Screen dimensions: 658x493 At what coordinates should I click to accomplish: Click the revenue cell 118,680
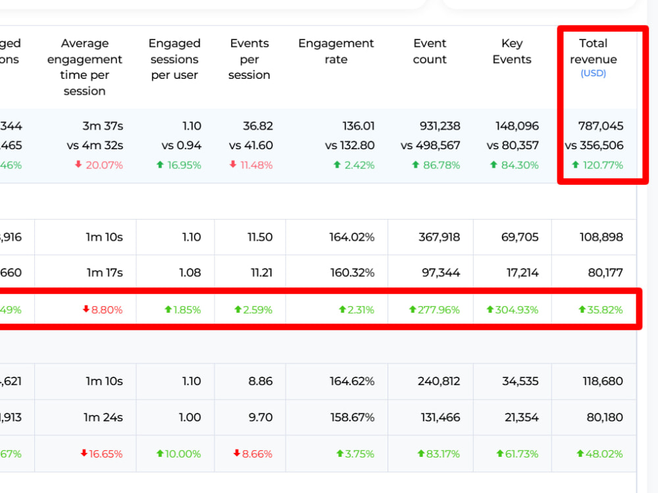603,381
